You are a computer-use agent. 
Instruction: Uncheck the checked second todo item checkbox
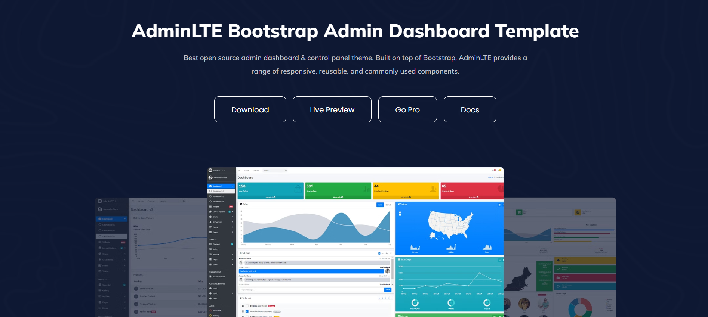coord(247,311)
